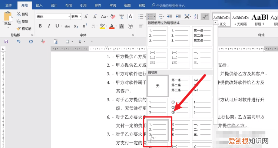Click the Cut (剪切) scissors icon
The image size is (278, 148).
coord(19,14)
